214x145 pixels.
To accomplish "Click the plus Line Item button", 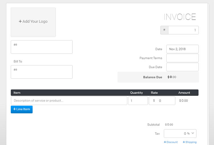I will pos(22,109).
